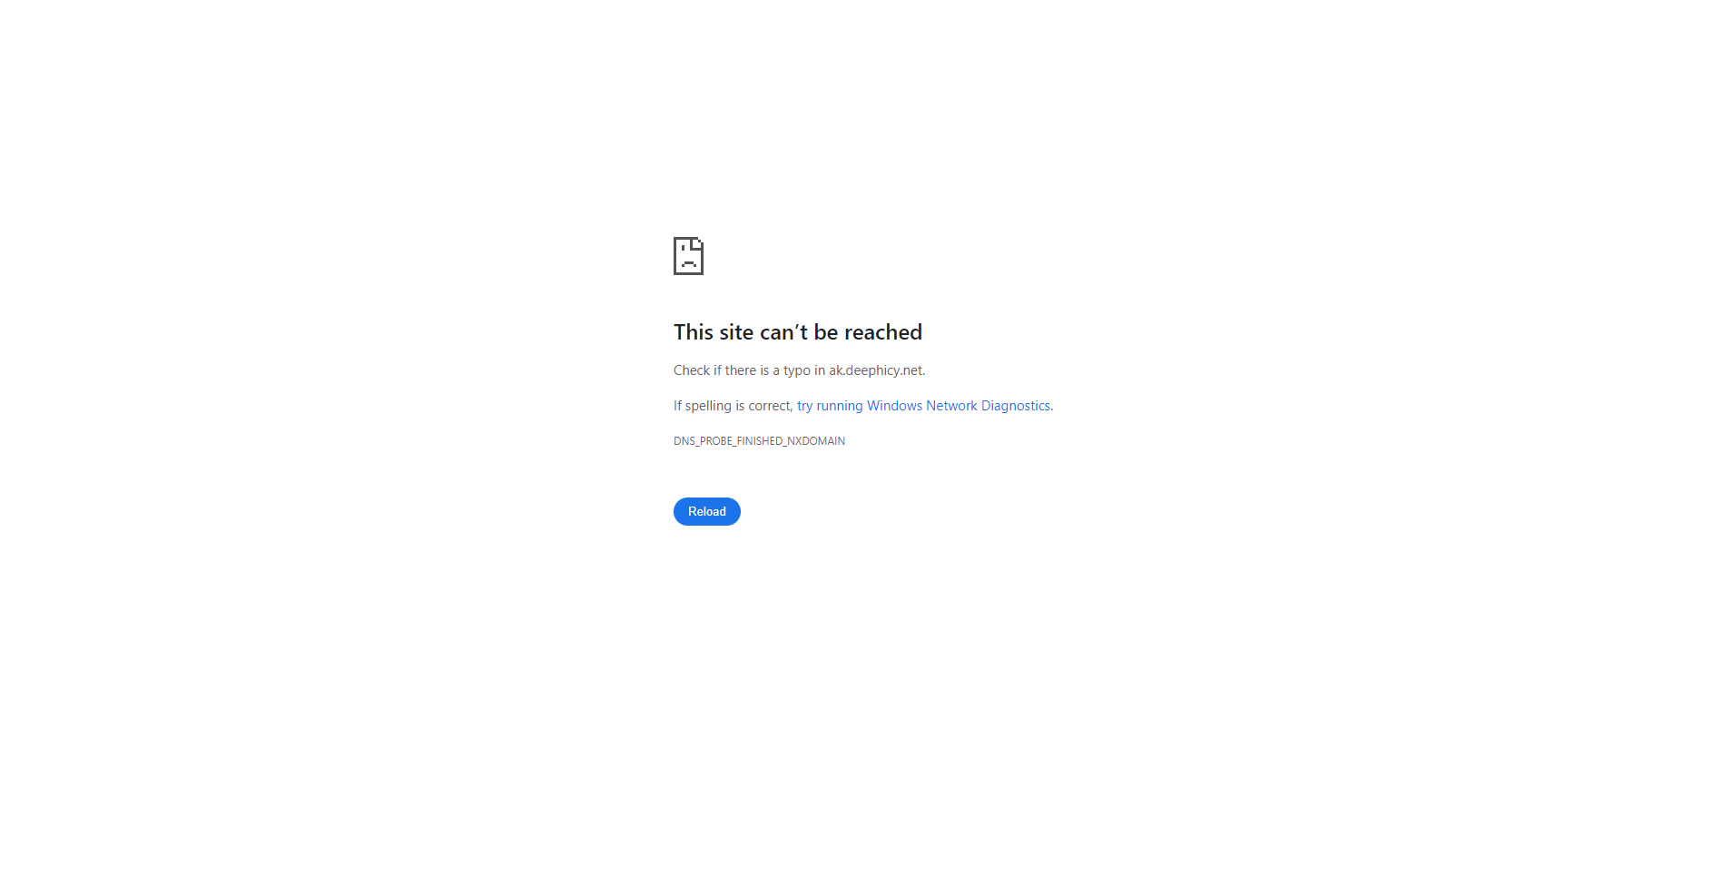Click the 'NXDOMAIN' part of the error code
Image resolution: width=1723 pixels, height=877 pixels.
(x=816, y=441)
